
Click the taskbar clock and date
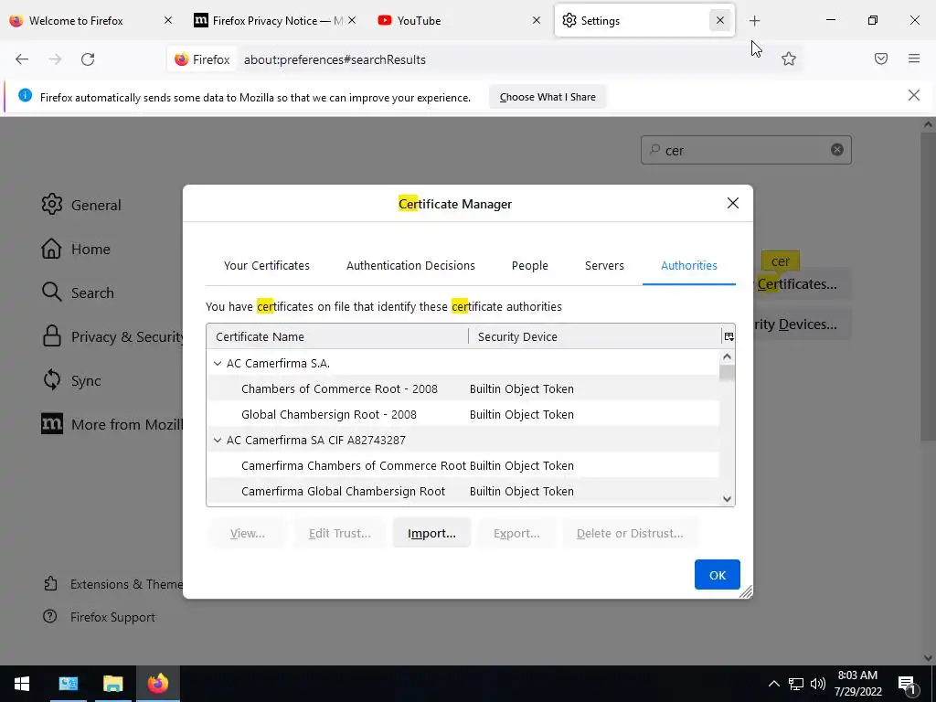(x=857, y=684)
